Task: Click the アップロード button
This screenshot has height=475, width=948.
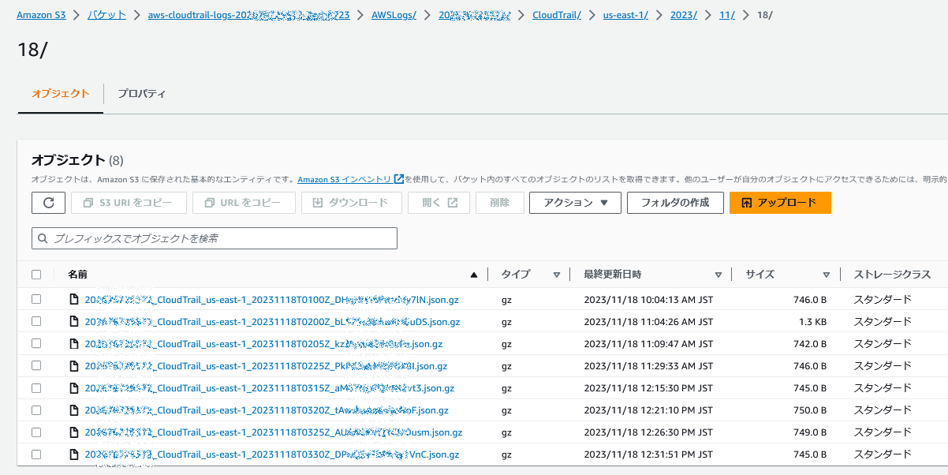Action: click(x=780, y=203)
